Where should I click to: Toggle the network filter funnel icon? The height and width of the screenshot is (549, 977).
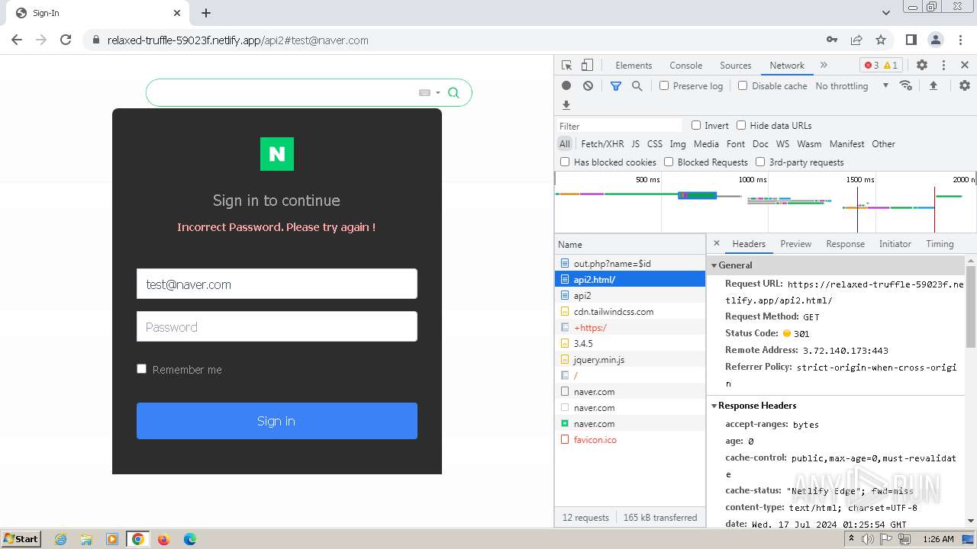coord(616,85)
